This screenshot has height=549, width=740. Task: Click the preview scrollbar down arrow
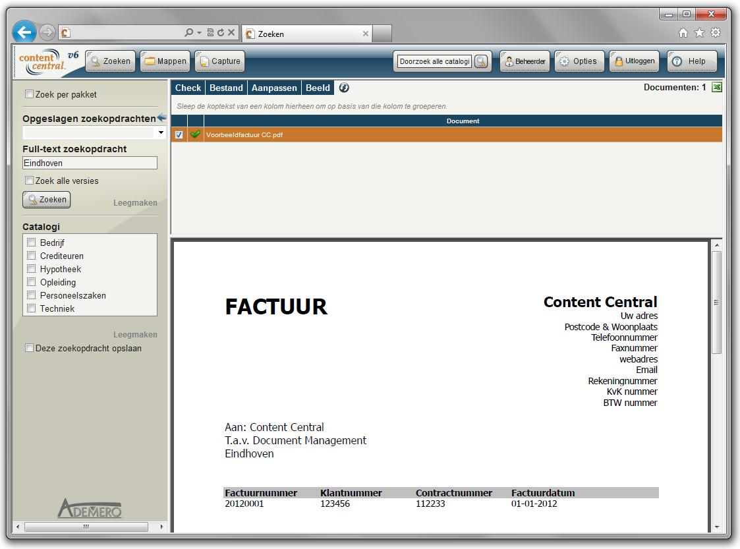pyautogui.click(x=717, y=527)
